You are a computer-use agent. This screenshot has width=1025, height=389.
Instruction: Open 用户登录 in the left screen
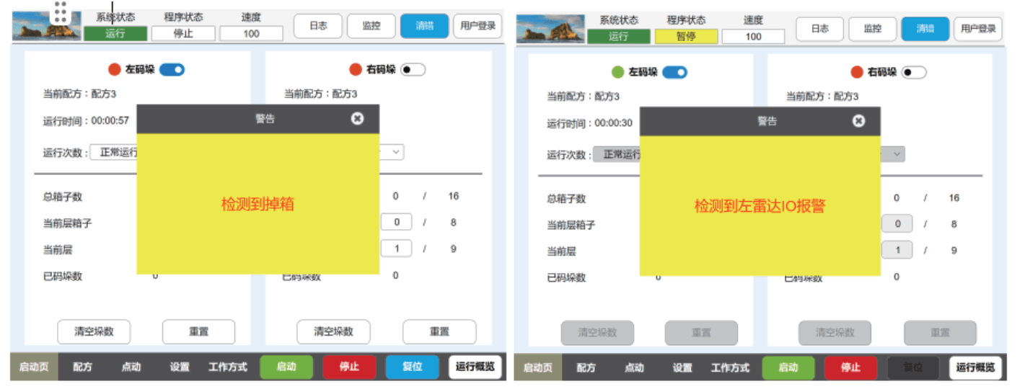click(x=478, y=26)
